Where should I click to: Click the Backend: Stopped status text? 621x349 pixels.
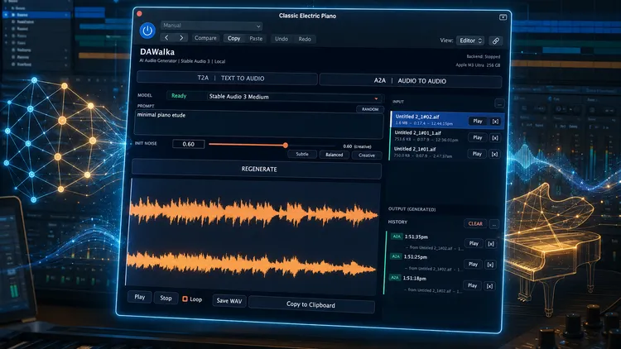(484, 56)
